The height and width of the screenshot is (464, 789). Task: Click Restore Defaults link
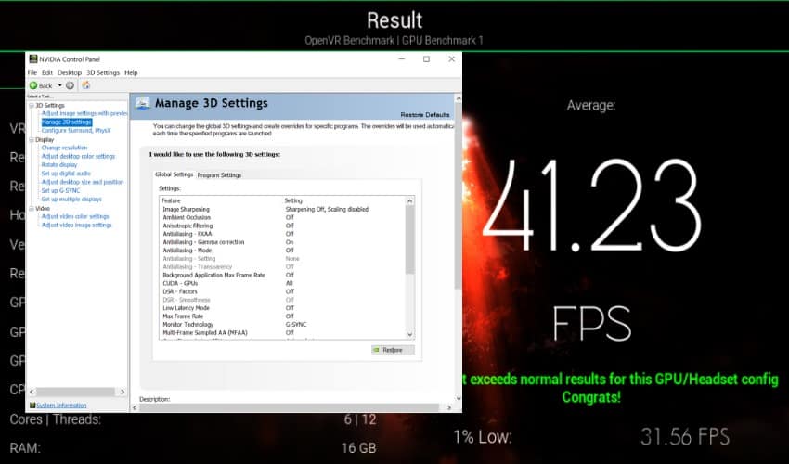425,115
